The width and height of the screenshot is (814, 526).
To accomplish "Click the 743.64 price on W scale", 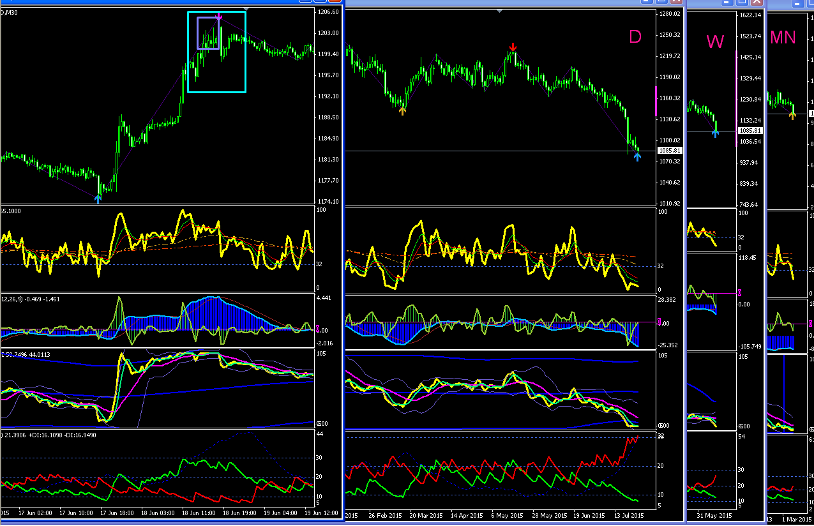I will point(749,205).
